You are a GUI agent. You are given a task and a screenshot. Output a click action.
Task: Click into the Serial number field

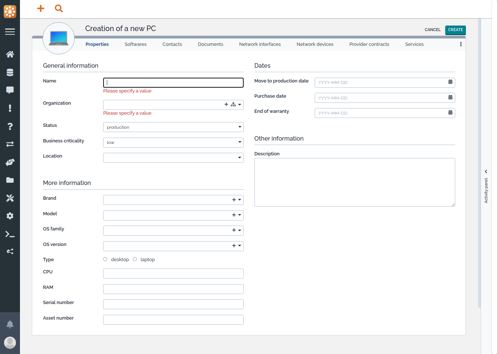point(173,304)
